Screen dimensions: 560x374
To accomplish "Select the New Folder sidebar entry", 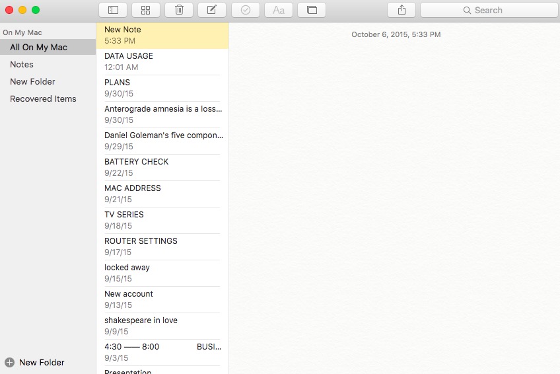I will click(48, 81).
